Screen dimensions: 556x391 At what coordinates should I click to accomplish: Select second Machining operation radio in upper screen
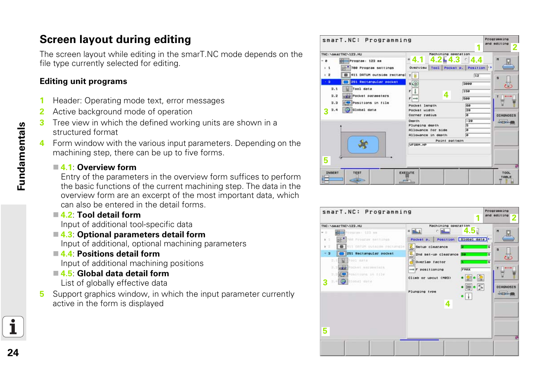tap(466, 60)
